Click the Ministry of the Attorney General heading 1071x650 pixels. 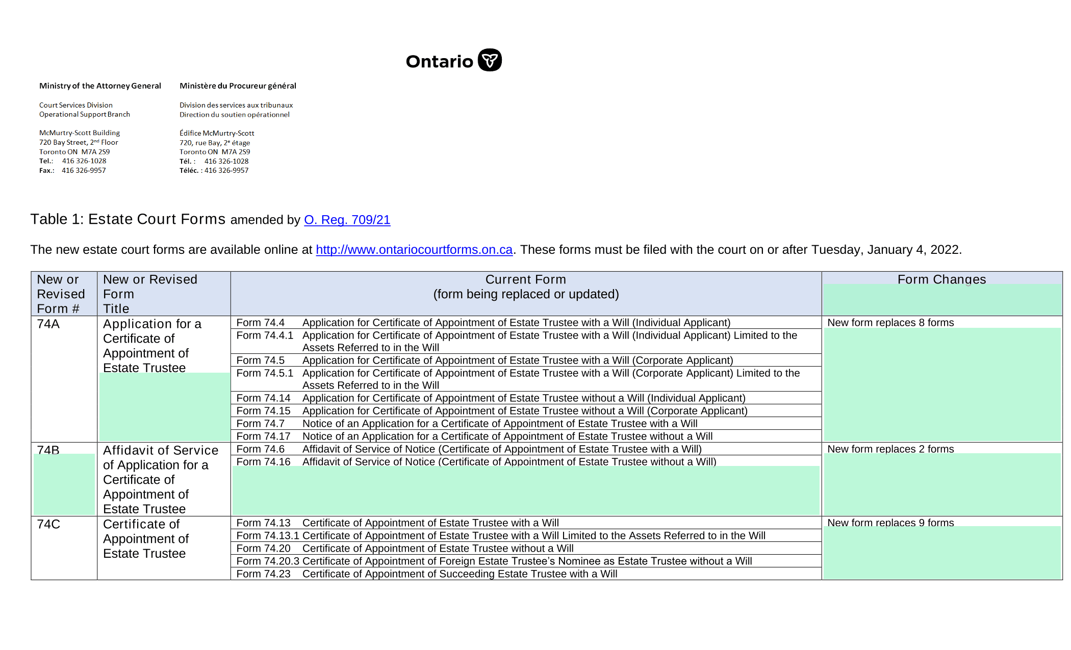100,86
